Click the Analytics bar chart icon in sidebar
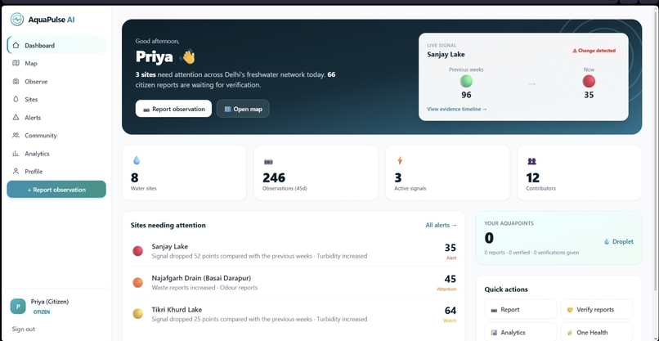Image resolution: width=659 pixels, height=341 pixels. [x=16, y=154]
